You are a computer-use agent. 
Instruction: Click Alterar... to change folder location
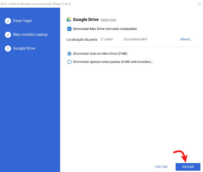(186, 39)
